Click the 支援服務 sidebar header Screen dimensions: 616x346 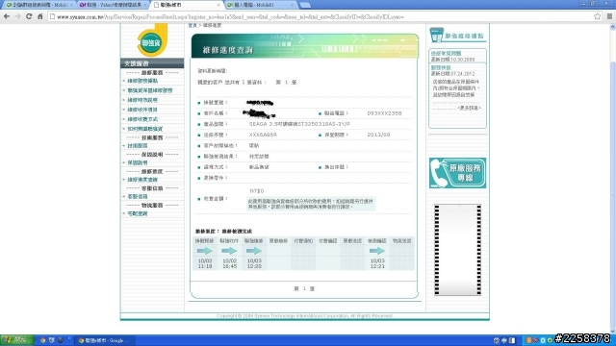click(152, 63)
